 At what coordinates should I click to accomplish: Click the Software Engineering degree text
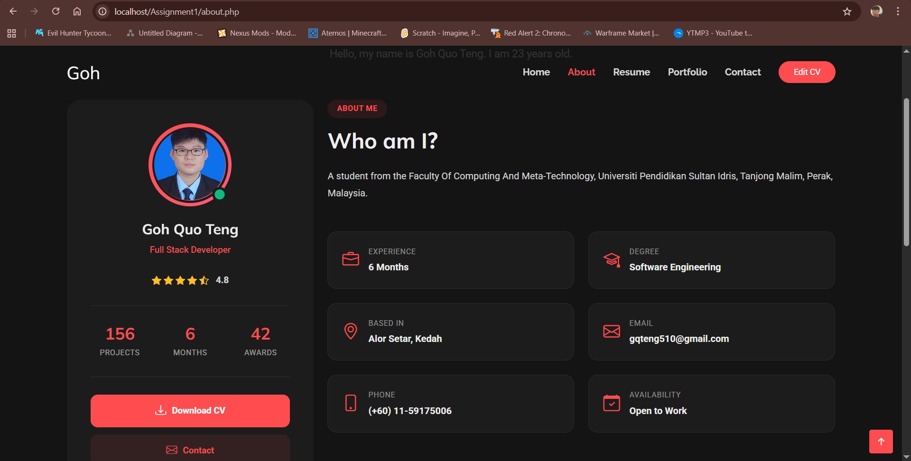click(675, 267)
